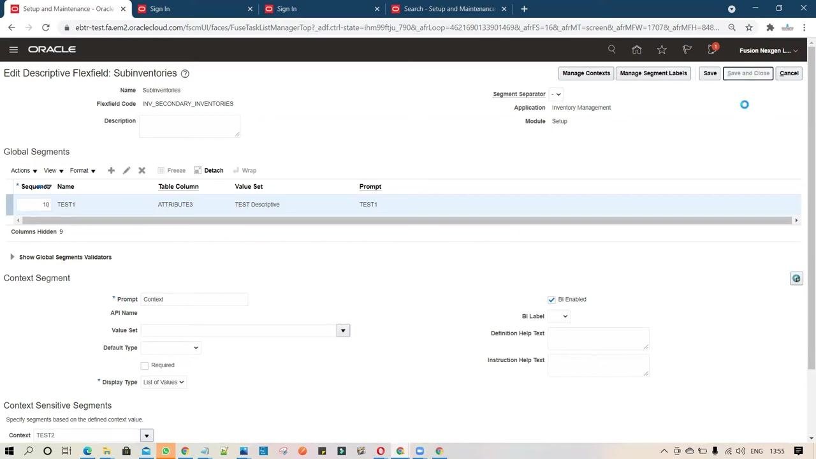Open the notifications bell icon
816x459 pixels.
pos(712,50)
